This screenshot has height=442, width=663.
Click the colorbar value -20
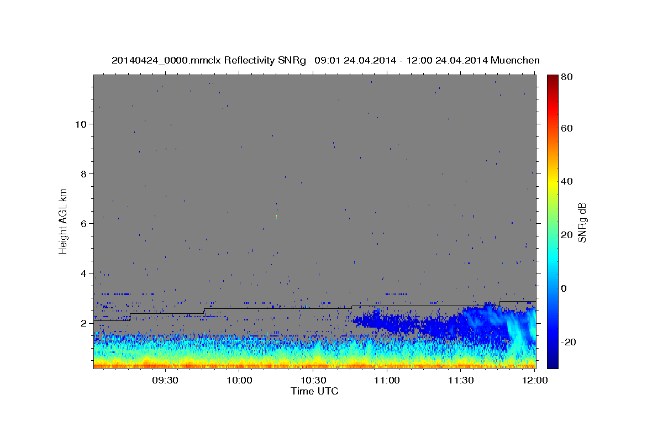tap(568, 343)
